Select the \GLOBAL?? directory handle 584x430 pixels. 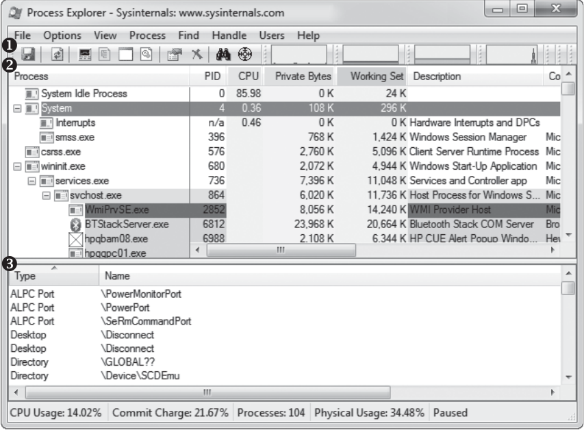coord(285,362)
